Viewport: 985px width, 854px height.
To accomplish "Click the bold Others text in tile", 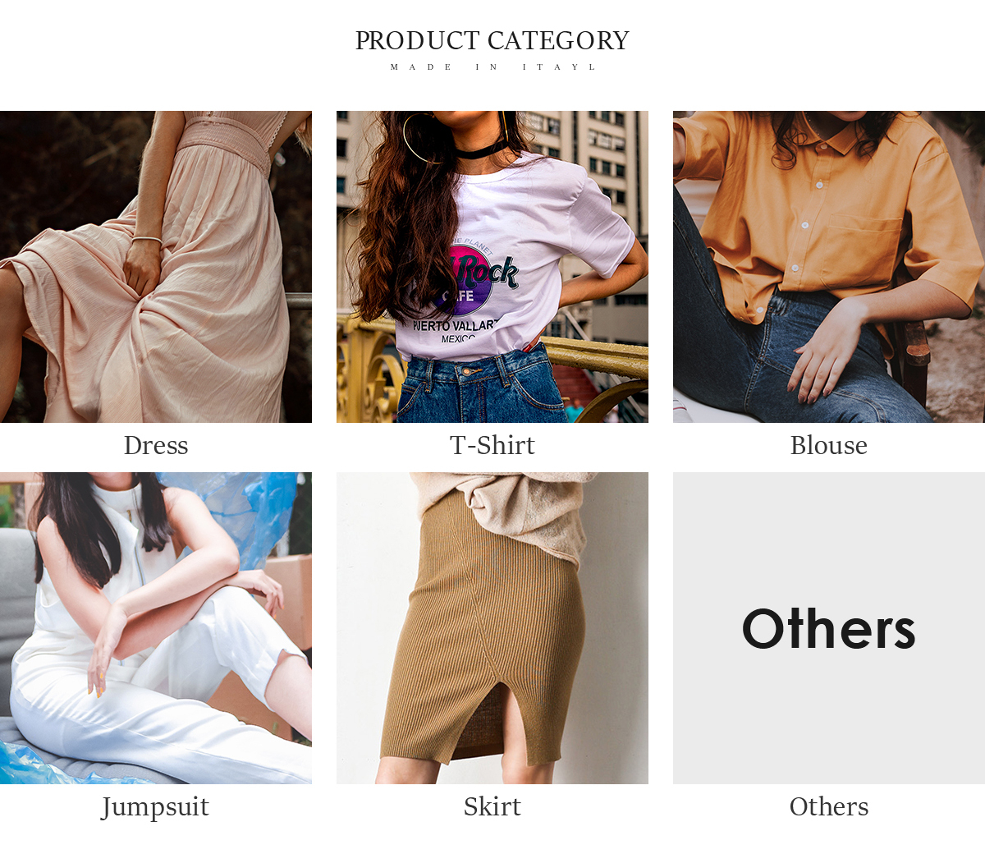I will (829, 629).
